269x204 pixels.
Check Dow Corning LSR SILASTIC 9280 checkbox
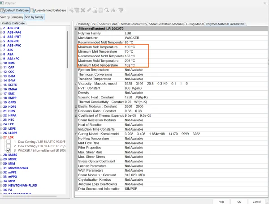(9, 142)
